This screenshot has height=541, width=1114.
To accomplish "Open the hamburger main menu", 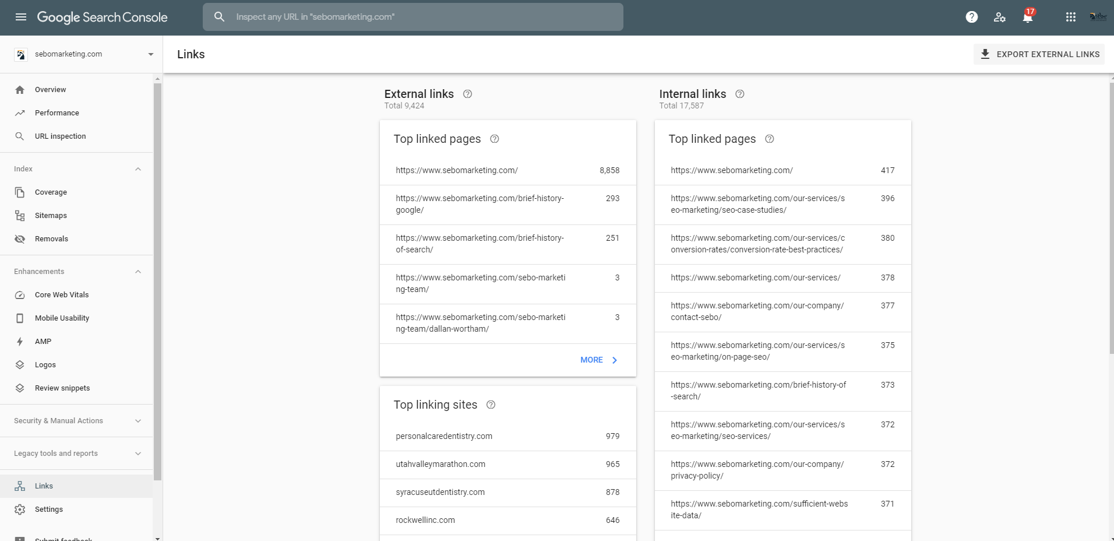I will pyautogui.click(x=21, y=17).
